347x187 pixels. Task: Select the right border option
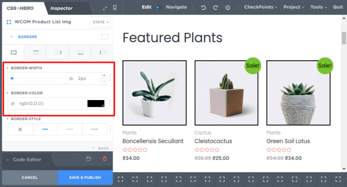[58, 52]
